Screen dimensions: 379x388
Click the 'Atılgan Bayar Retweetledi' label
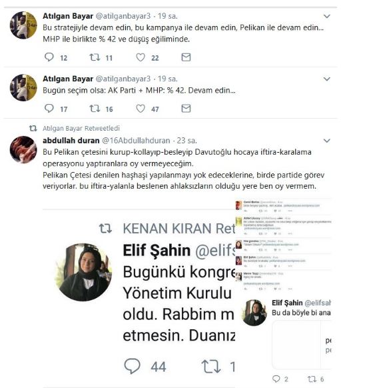click(81, 128)
